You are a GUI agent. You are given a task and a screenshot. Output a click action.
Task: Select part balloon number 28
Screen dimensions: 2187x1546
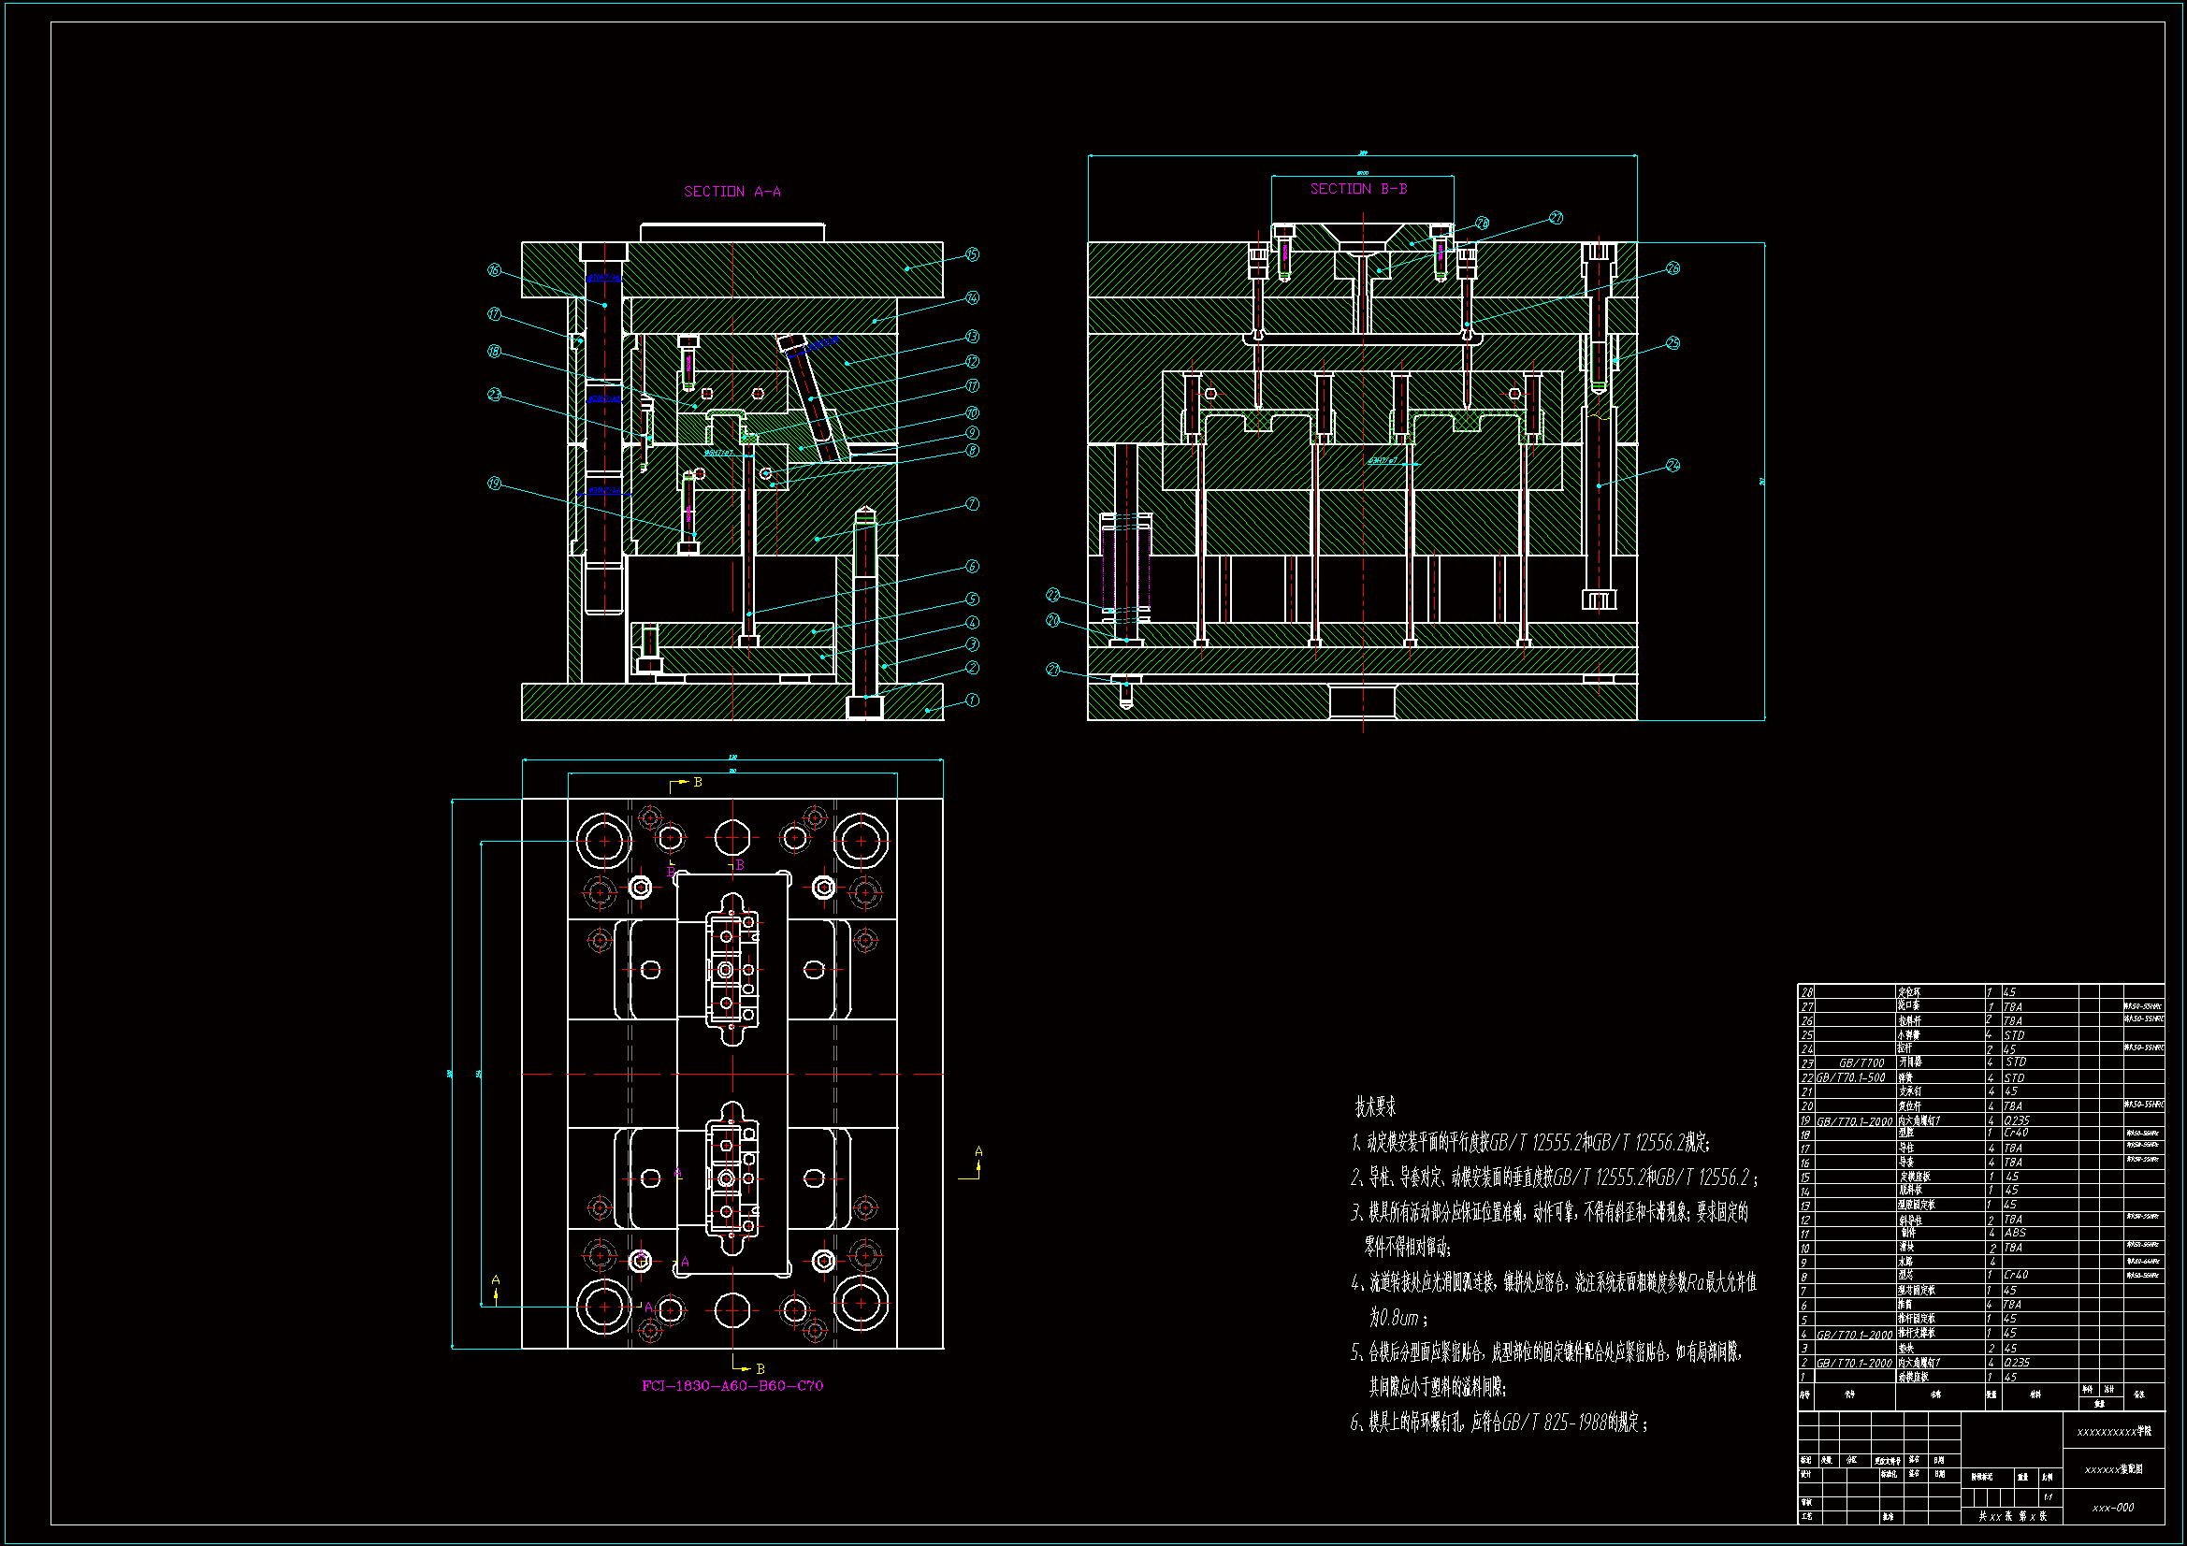coord(1482,223)
